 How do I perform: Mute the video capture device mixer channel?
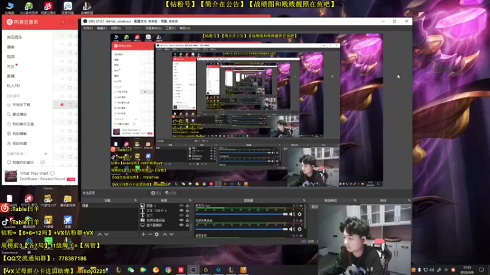point(292,229)
